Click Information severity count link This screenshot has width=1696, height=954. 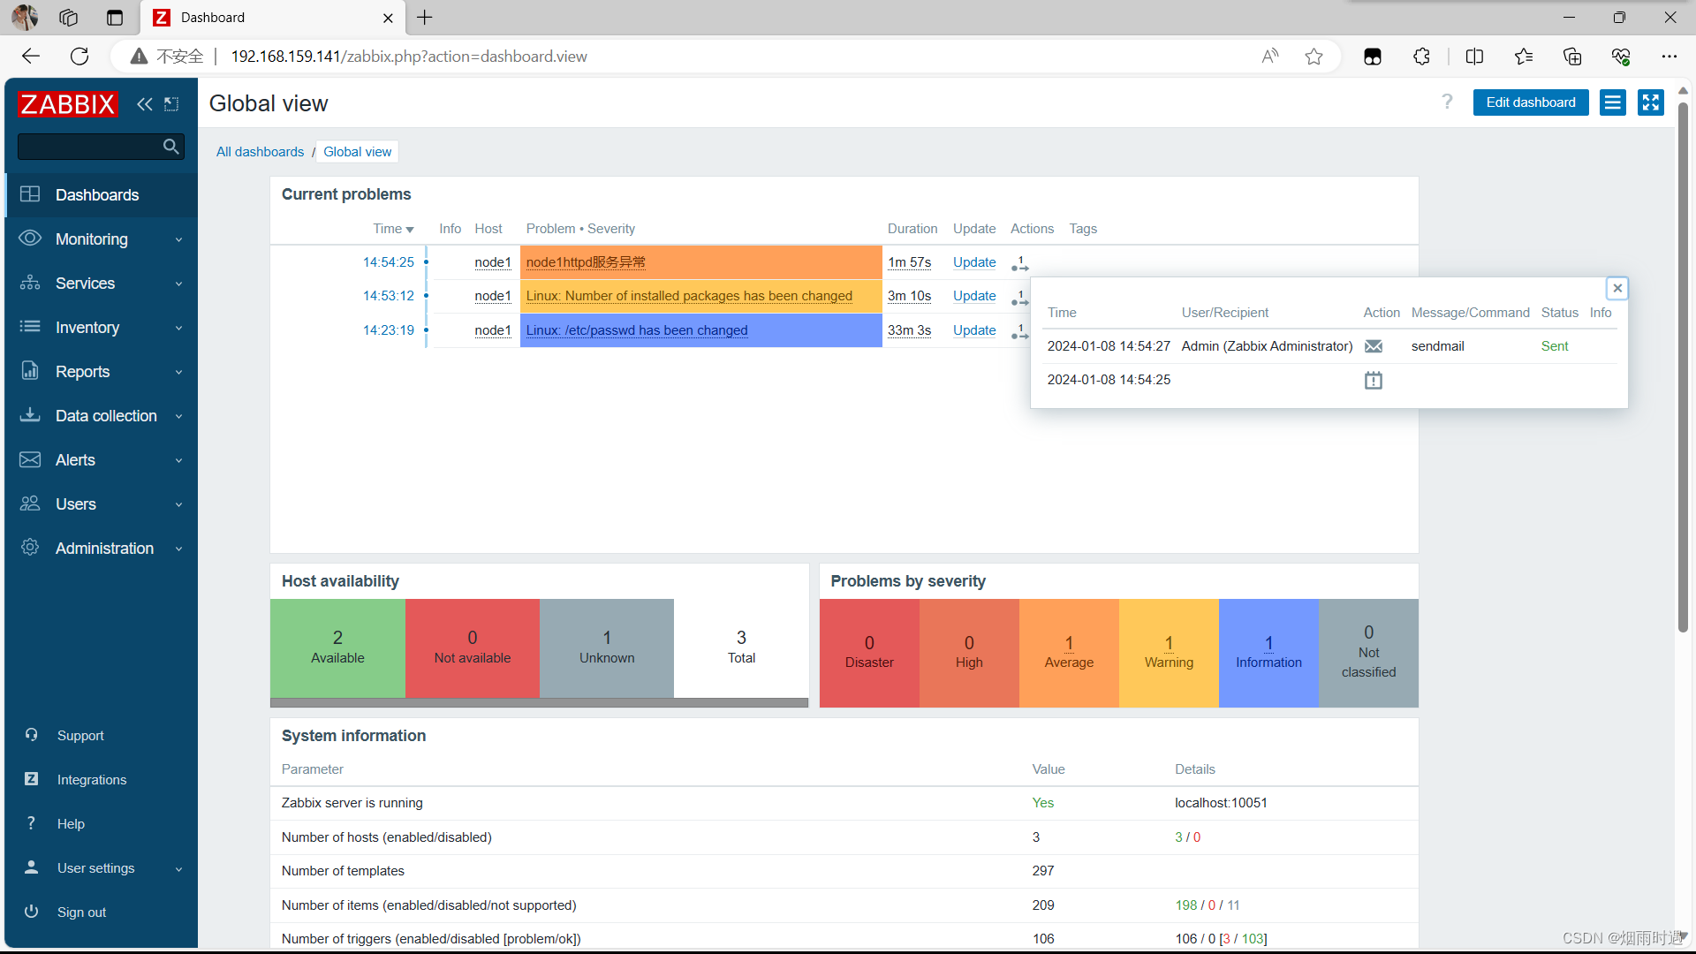pyautogui.click(x=1268, y=643)
